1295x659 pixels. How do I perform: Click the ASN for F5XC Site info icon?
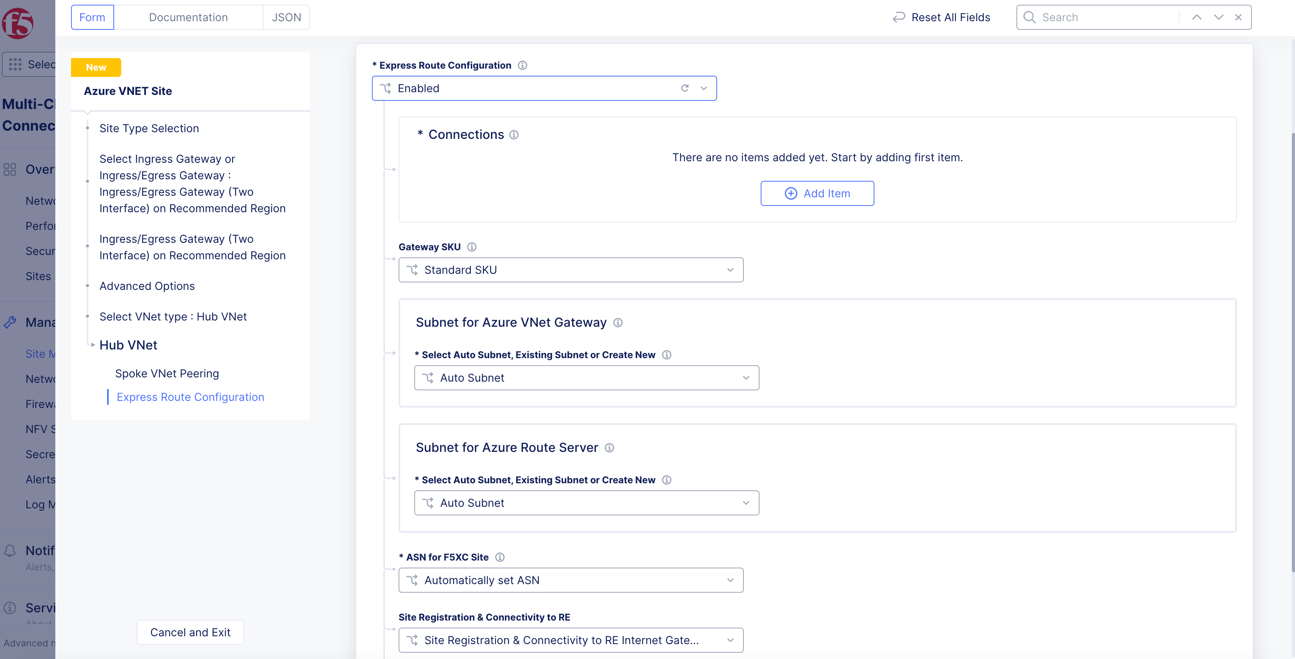[x=500, y=557]
